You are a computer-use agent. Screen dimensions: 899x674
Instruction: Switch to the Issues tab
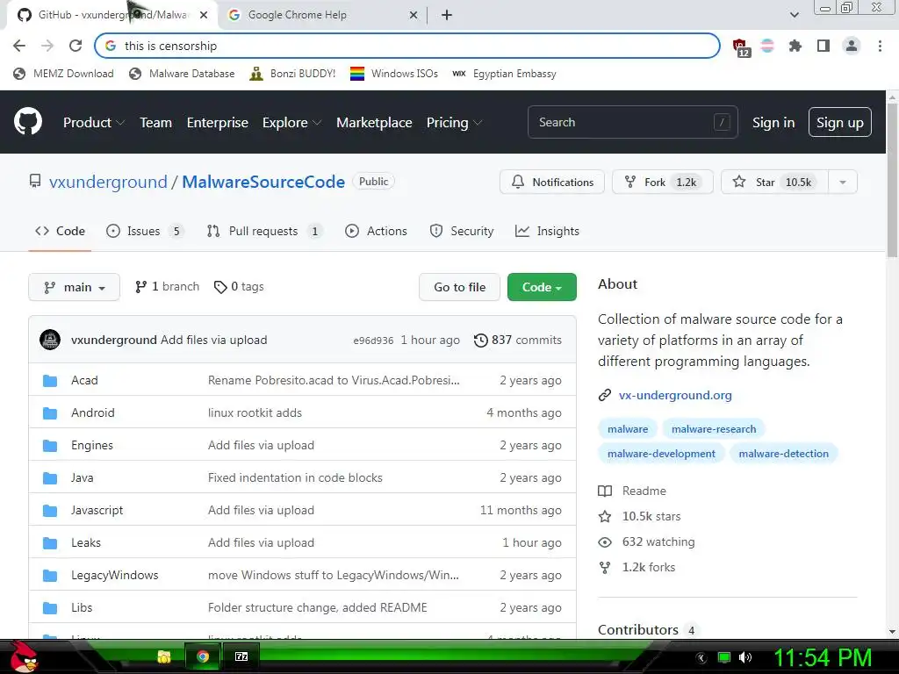pyautogui.click(x=145, y=231)
